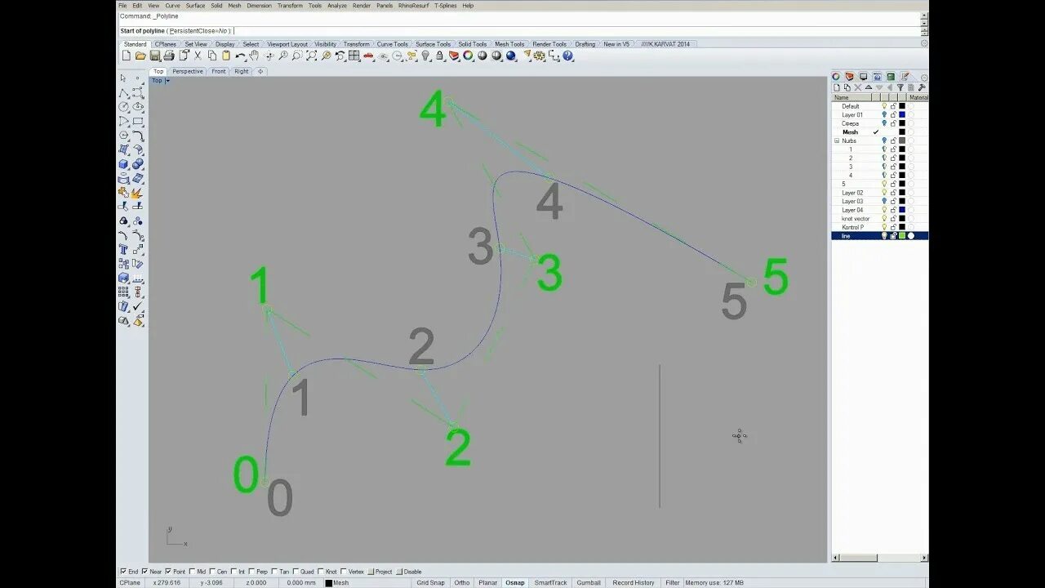The height and width of the screenshot is (588, 1045).
Task: Open the color wheel icon in toolbar
Action: tap(468, 56)
